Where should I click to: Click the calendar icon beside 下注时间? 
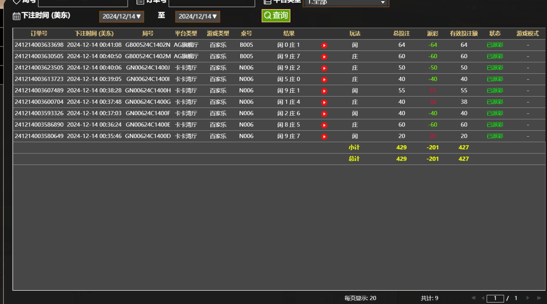tap(16, 16)
